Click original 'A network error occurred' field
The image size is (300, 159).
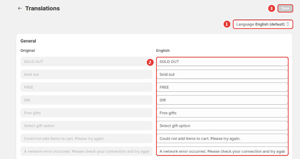pyautogui.click(x=86, y=151)
